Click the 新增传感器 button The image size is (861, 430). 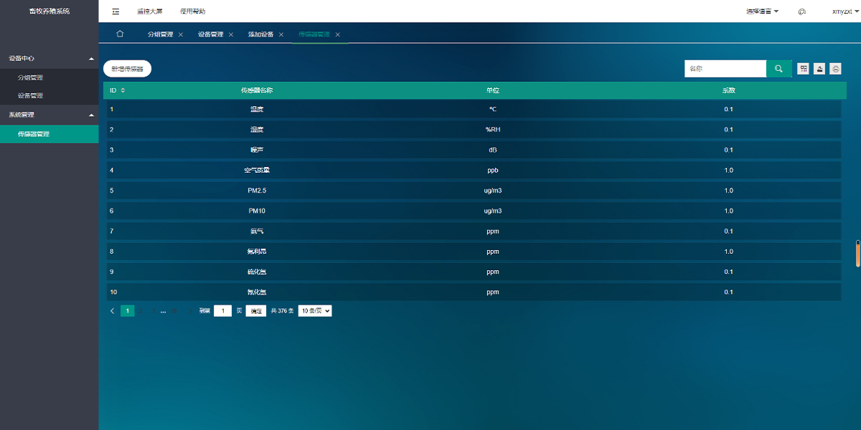point(127,69)
